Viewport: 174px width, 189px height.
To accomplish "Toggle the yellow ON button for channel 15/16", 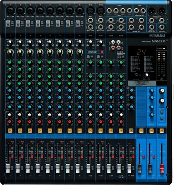I will point(121,131).
